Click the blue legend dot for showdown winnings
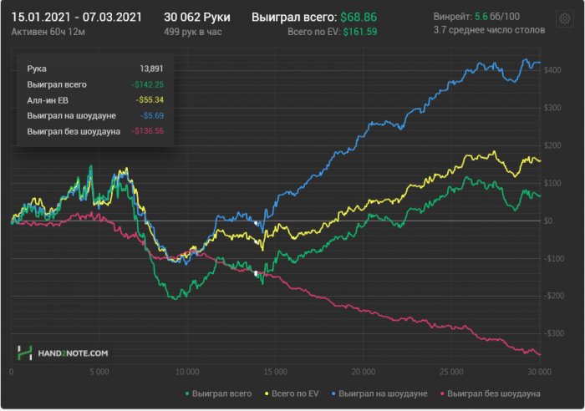Screen dimensions: 585x411 (333, 393)
